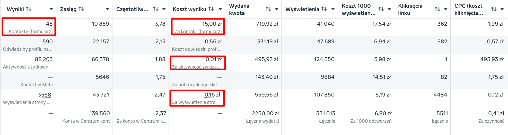Viewport: 508px width, 135px height.
Task: Sort CPC column with arrows icon
Action: pos(494,9)
